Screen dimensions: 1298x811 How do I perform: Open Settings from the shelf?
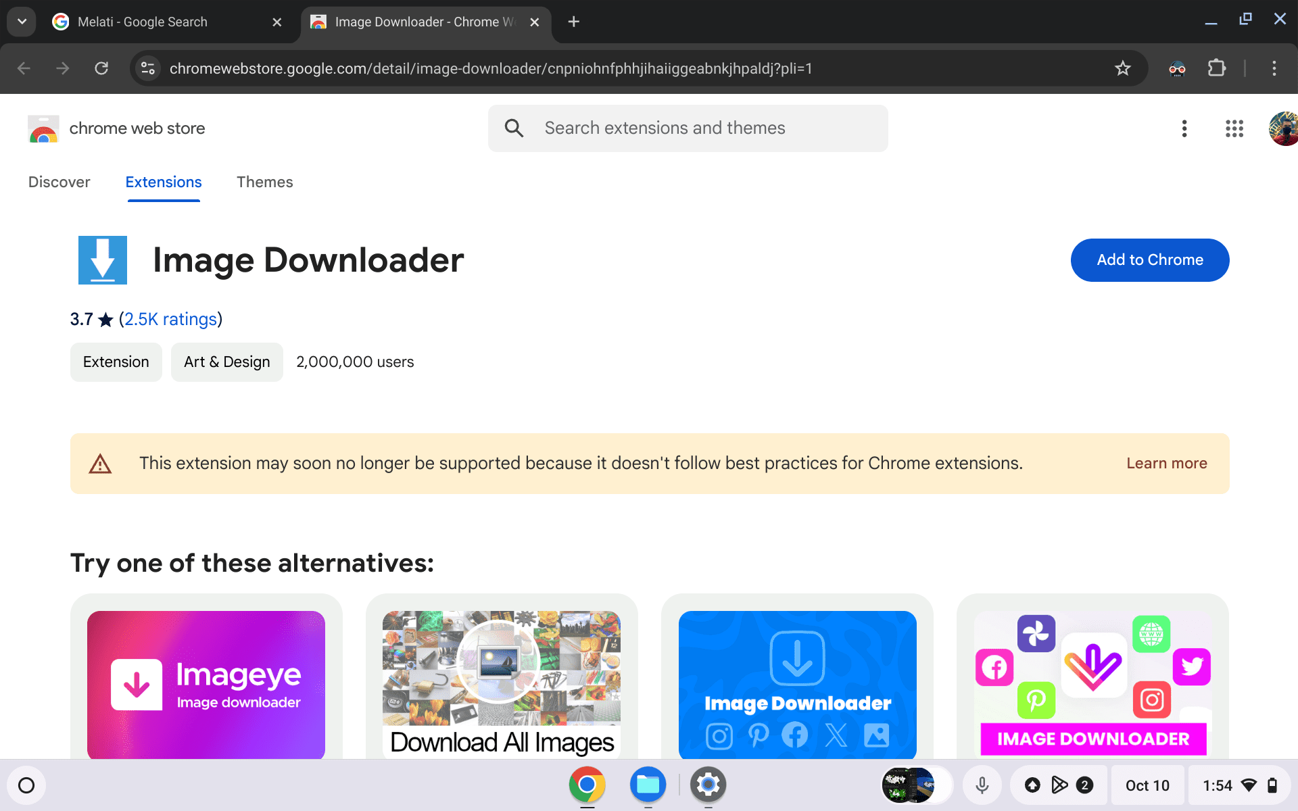[708, 785]
